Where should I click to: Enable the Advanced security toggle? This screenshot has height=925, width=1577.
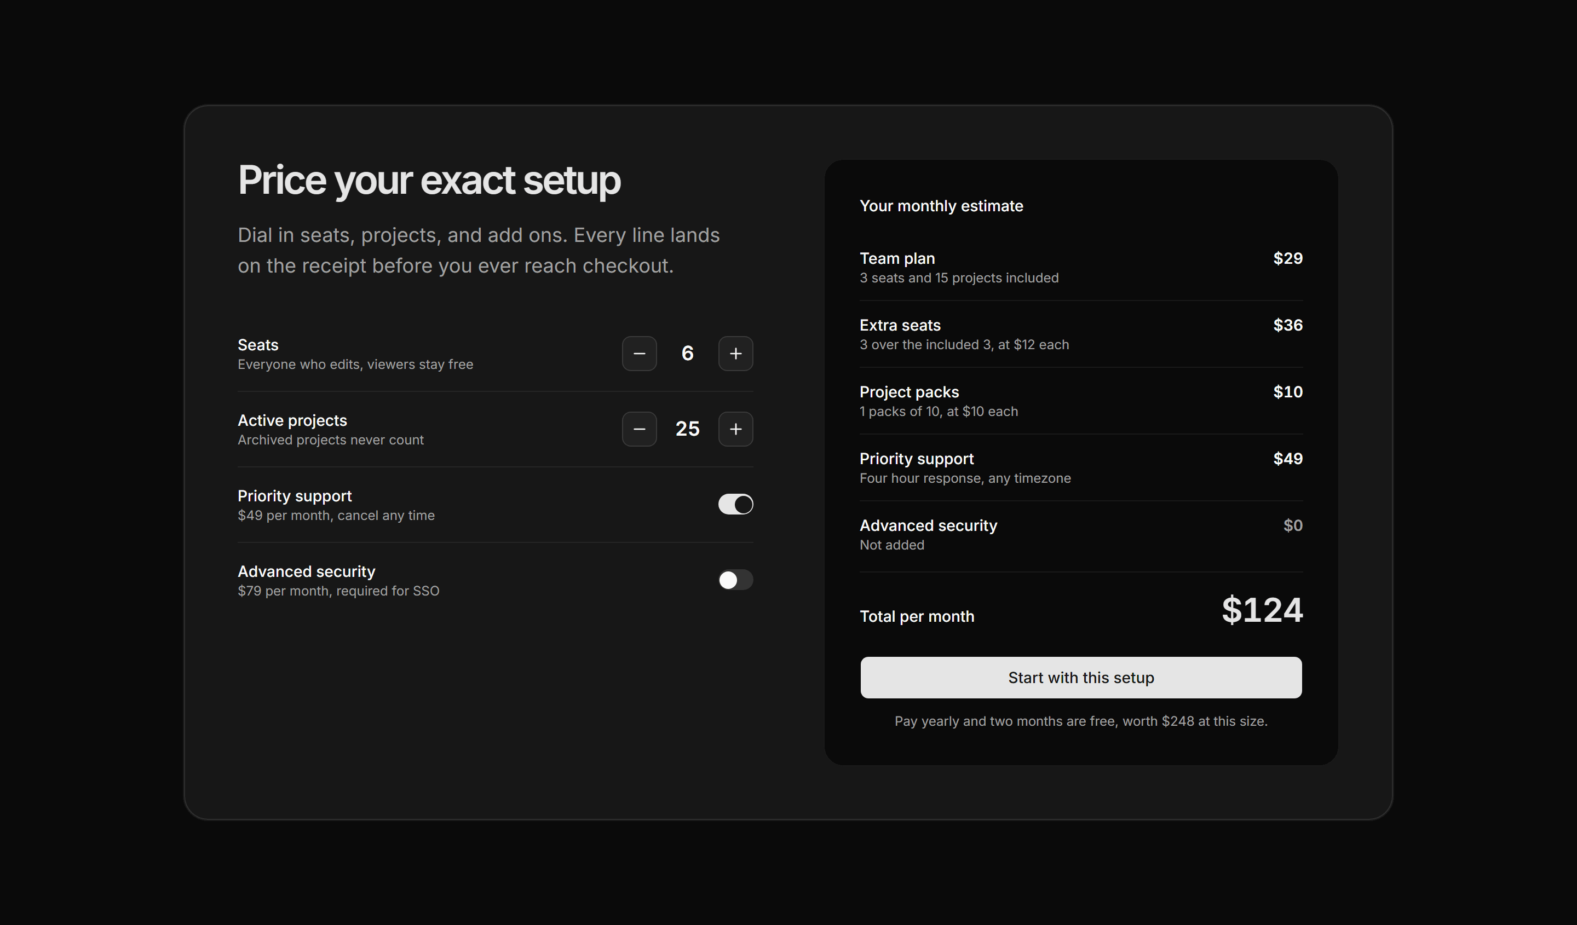click(x=735, y=580)
